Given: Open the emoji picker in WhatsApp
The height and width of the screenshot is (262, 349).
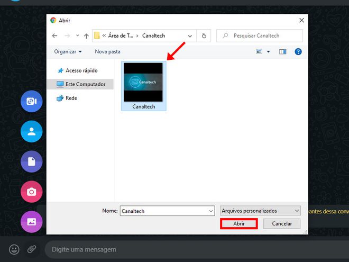Looking at the screenshot, I should click(14, 249).
